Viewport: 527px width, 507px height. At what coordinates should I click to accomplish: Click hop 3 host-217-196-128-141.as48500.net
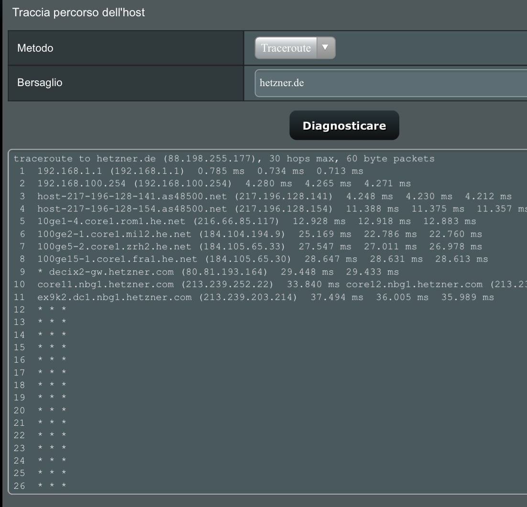coord(132,197)
